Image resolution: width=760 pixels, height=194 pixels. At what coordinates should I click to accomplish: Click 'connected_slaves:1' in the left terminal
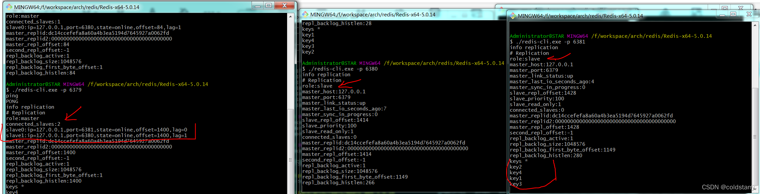pyautogui.click(x=33, y=22)
